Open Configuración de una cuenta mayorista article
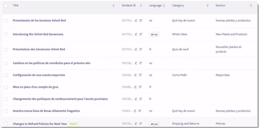The image size is (259, 128). [x=39, y=75]
